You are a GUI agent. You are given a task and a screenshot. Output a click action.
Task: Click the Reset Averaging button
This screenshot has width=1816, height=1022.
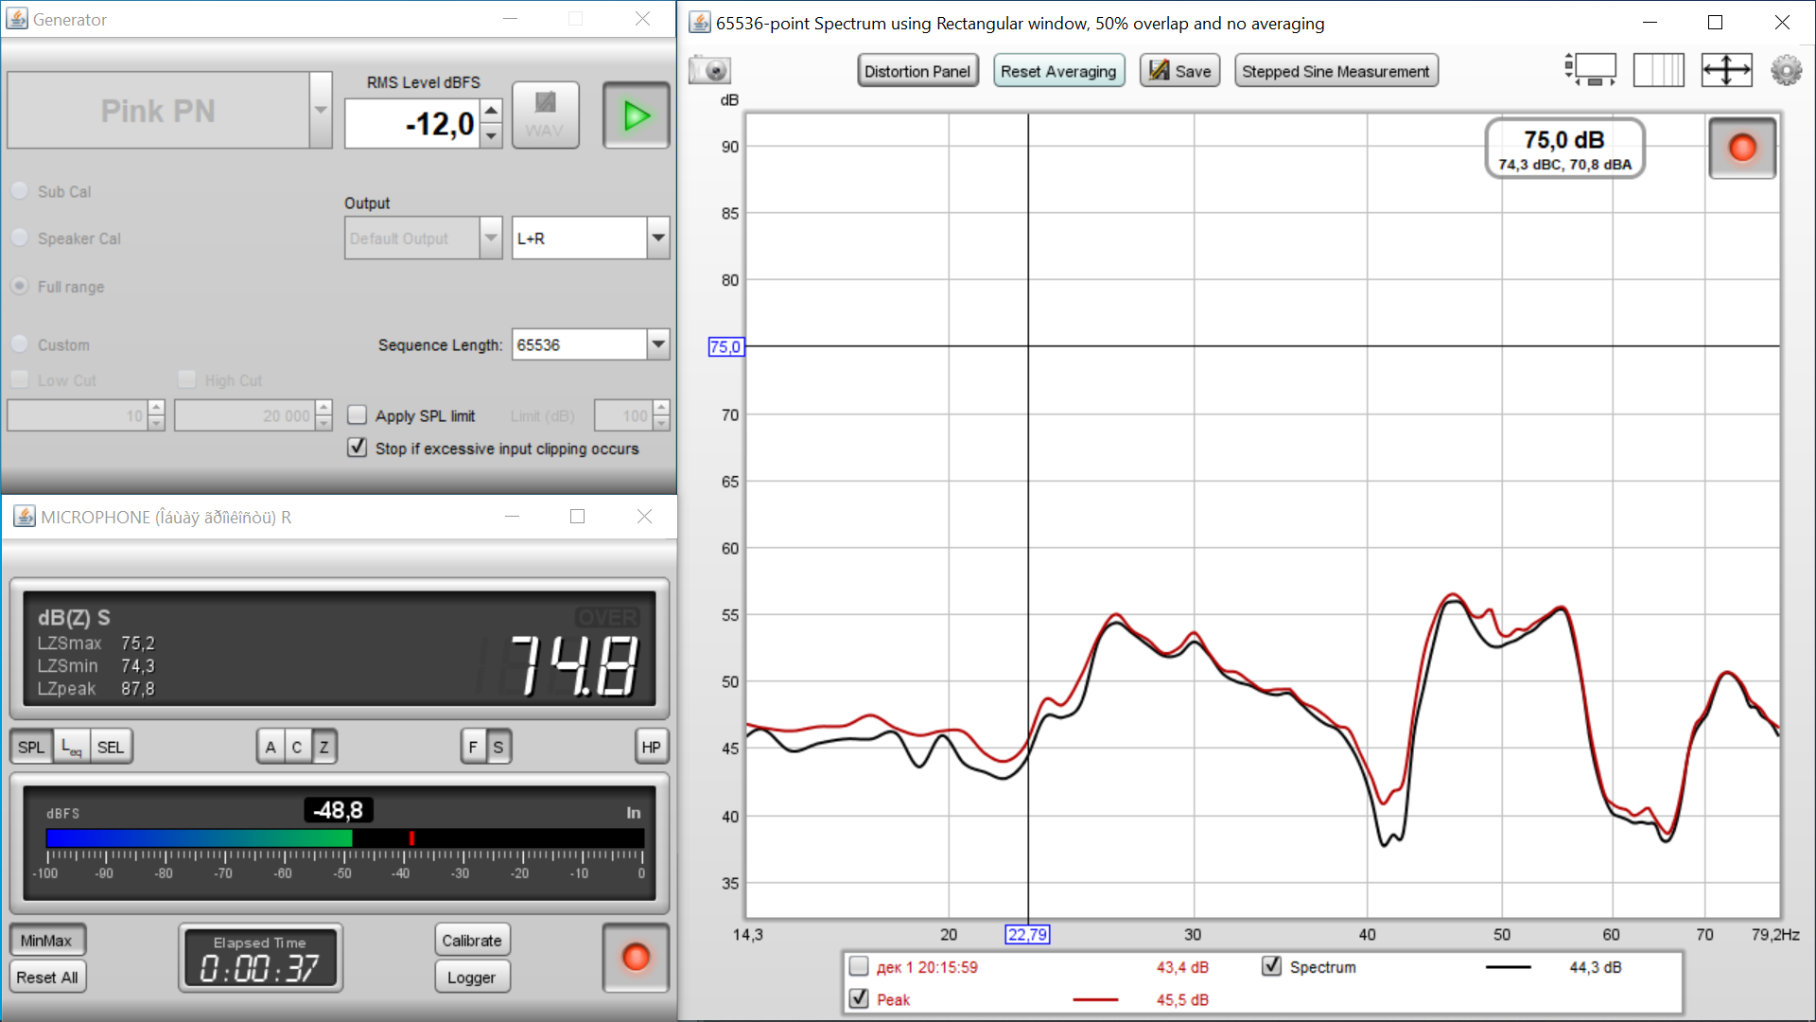pos(1058,71)
